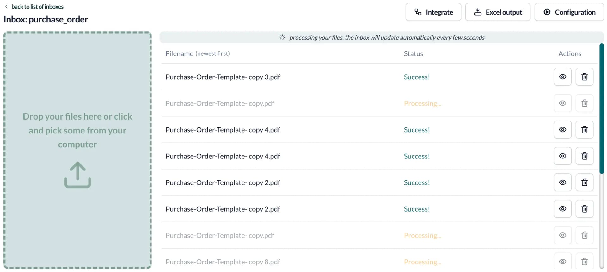Click the upload arrow icon in drop zone
Image resolution: width=607 pixels, height=272 pixels.
click(x=77, y=175)
